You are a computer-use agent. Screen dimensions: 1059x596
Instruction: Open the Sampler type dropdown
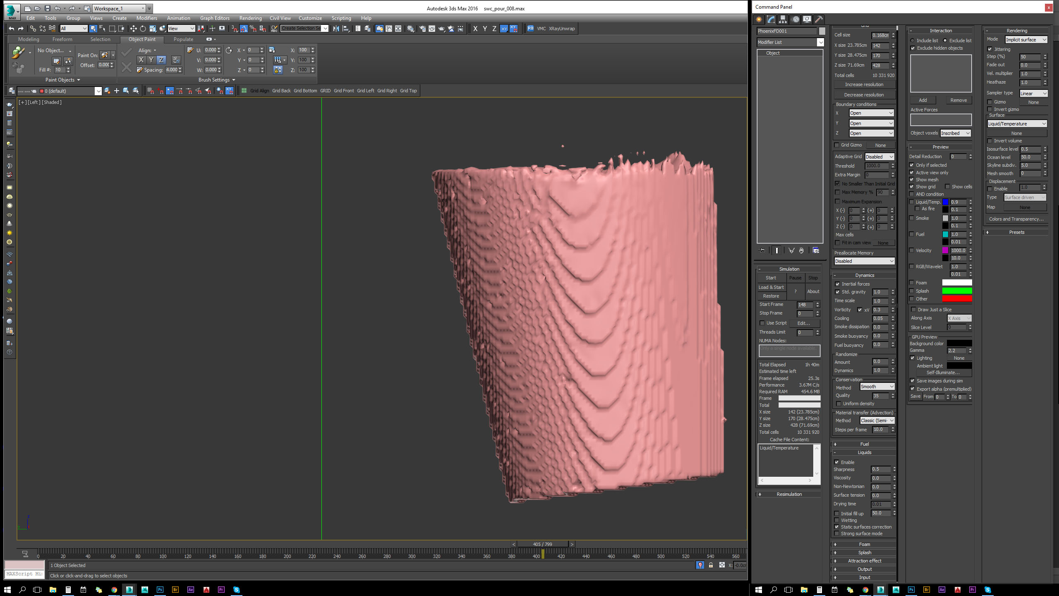1033,94
